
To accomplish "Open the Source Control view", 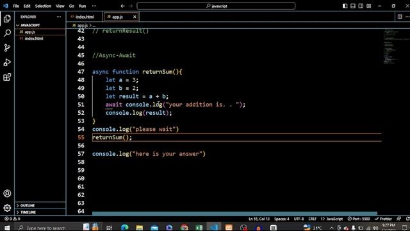I will 7,47.
